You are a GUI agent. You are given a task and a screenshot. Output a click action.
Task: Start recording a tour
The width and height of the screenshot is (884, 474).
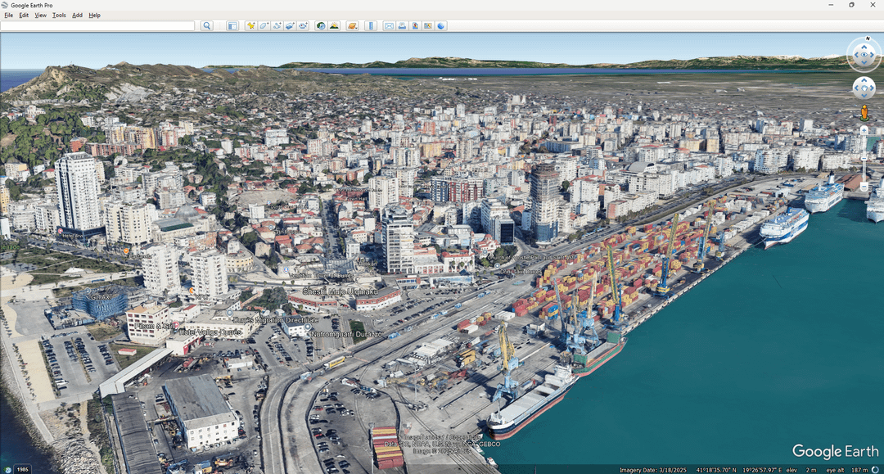point(303,26)
